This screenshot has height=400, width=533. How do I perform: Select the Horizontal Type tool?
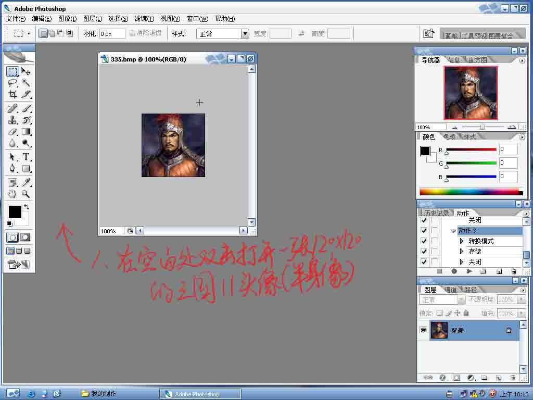(x=26, y=157)
